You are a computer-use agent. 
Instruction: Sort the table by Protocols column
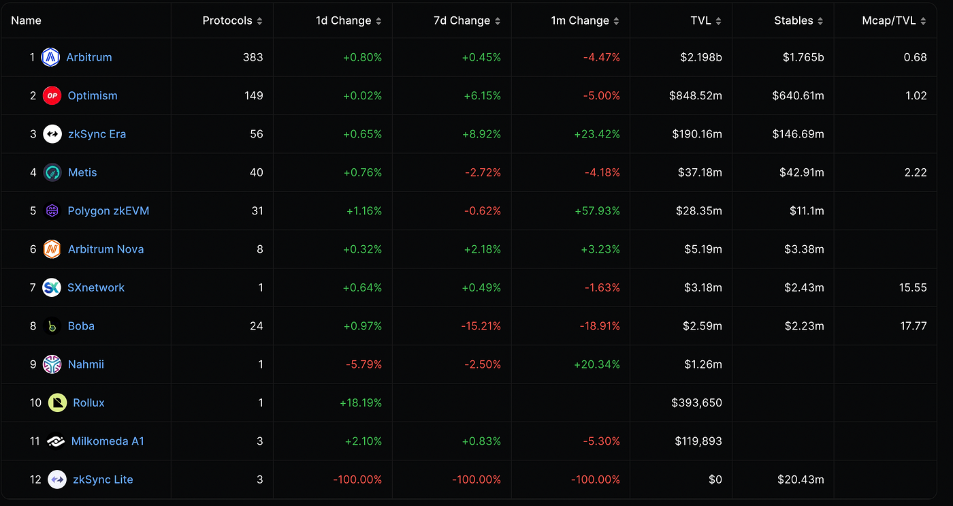(x=232, y=20)
